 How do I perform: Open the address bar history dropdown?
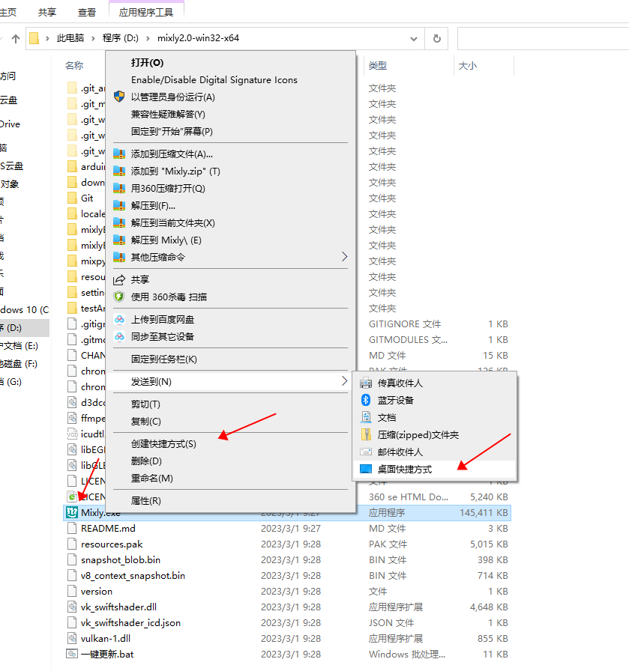[x=415, y=38]
